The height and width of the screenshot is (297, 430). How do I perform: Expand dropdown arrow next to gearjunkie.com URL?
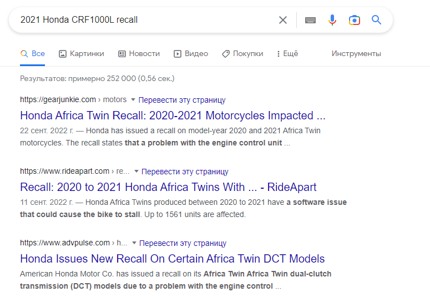pyautogui.click(x=133, y=100)
